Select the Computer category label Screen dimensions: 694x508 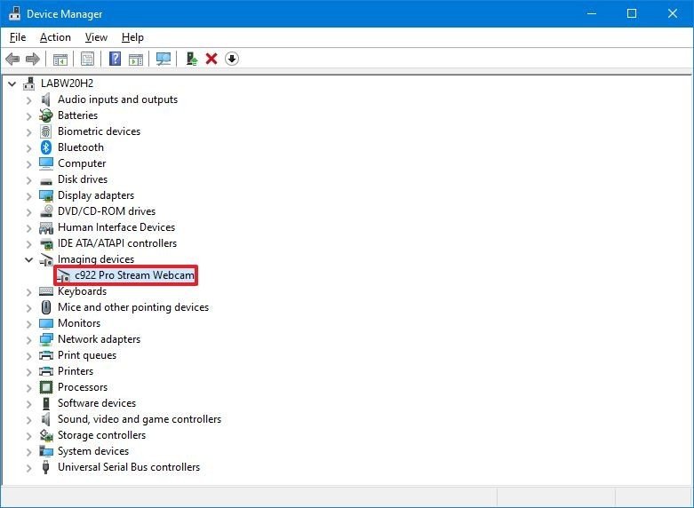[x=82, y=163]
